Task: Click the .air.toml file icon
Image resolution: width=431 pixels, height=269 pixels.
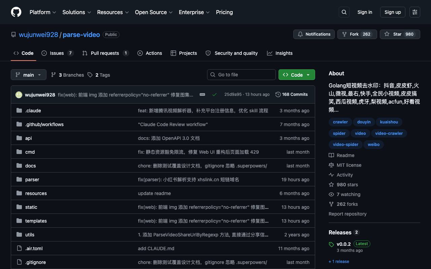Action: [x=19, y=248]
